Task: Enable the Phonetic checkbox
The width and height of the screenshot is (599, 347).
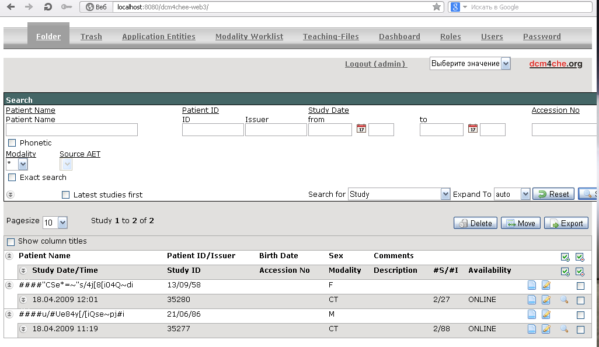Action: [x=12, y=143]
